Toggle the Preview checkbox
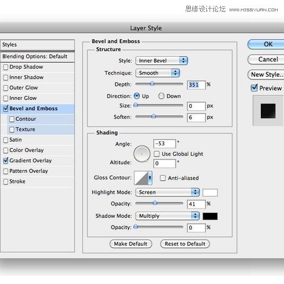Screen dimensions: 284x284 pyautogui.click(x=254, y=88)
